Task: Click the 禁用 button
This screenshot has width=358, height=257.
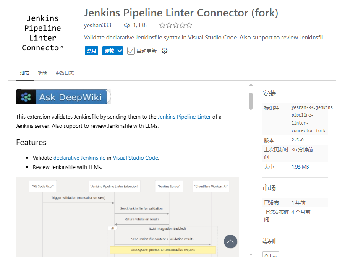Action: 91,50
